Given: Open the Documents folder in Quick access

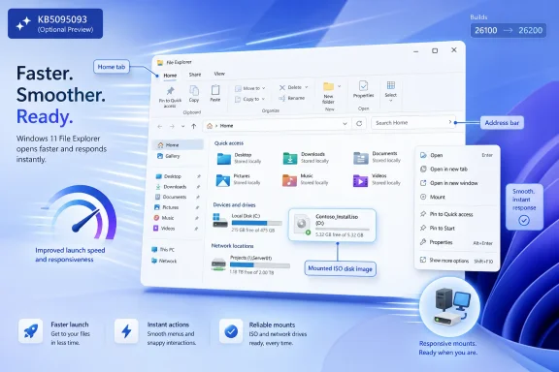Looking at the screenshot, I should click(x=378, y=157).
